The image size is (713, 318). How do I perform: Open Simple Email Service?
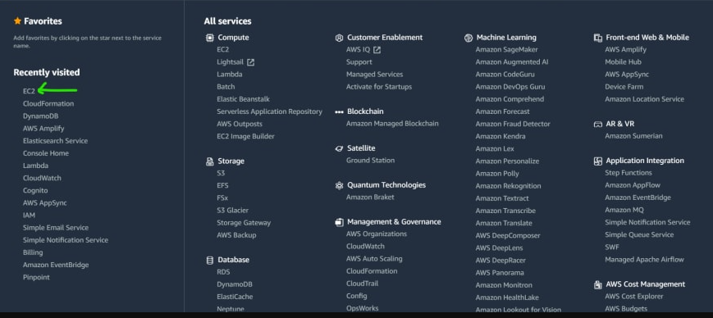(x=56, y=228)
